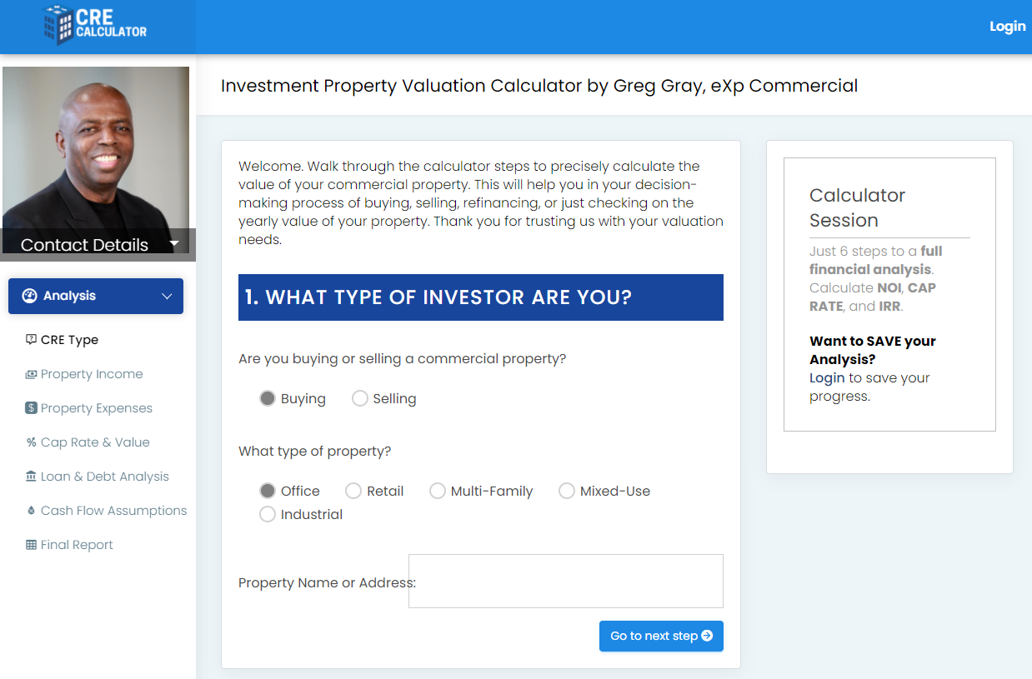
Task: Click the CRE Type chat icon
Action: (x=31, y=339)
